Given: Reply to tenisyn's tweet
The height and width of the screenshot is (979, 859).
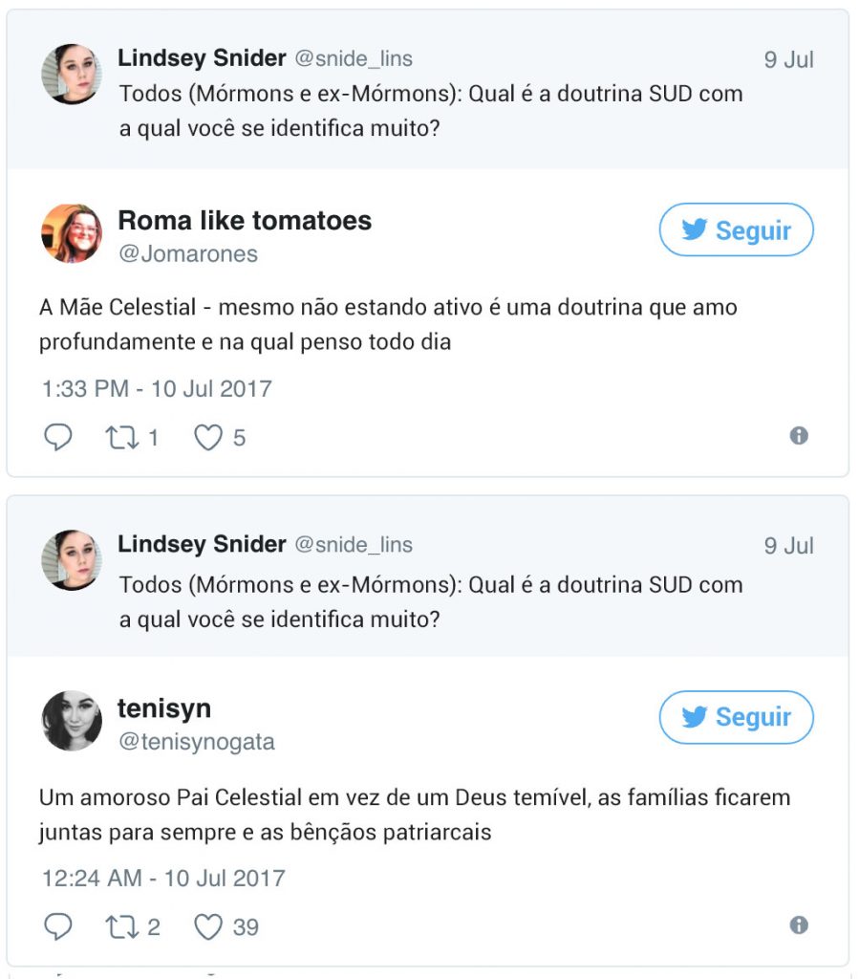Looking at the screenshot, I should click(x=58, y=926).
